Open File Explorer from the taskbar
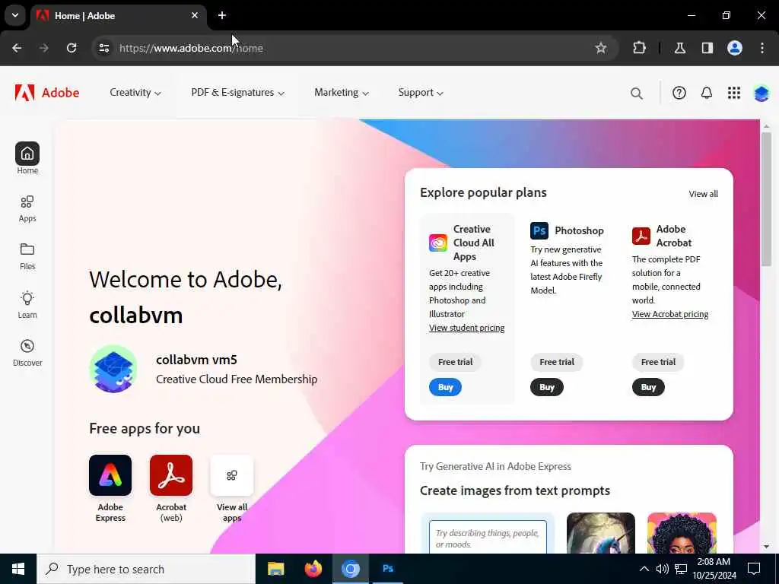The height and width of the screenshot is (584, 779). click(275, 569)
